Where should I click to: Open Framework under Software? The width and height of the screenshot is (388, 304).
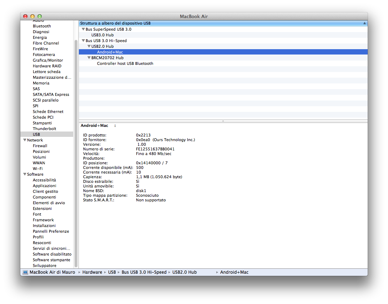pos(43,220)
